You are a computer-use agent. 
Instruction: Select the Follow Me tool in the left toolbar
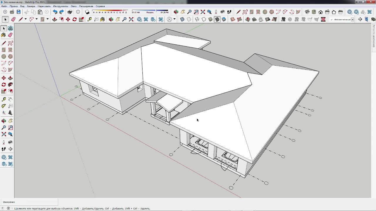point(10,84)
